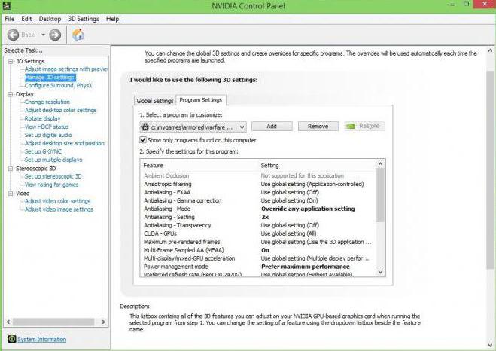
Task: Click the settings list scroll down arrow
Action: [381, 272]
